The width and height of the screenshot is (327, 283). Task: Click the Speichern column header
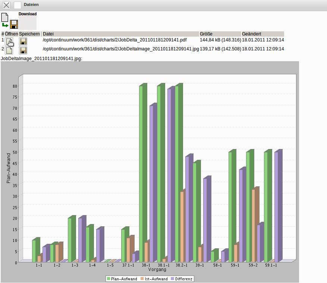tap(29, 34)
